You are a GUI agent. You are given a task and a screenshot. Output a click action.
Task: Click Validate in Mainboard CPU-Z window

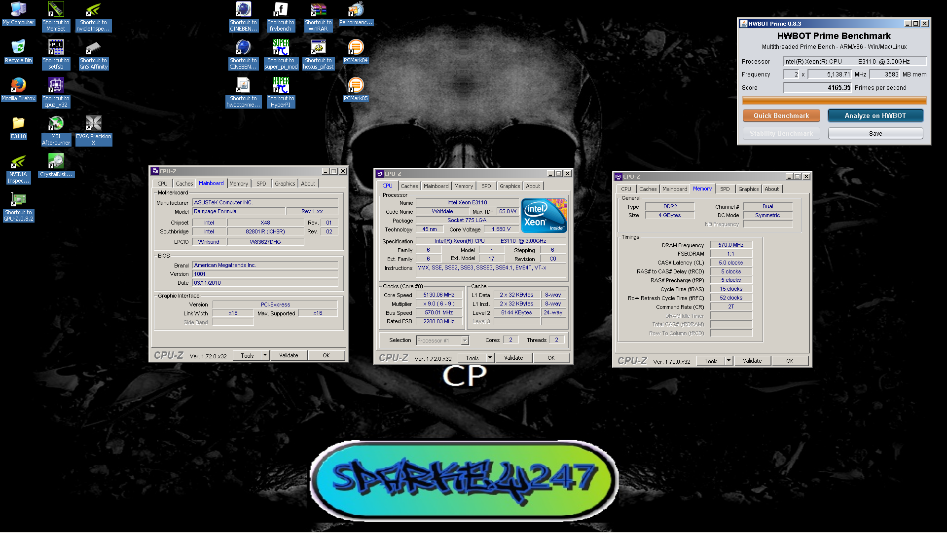pyautogui.click(x=289, y=355)
